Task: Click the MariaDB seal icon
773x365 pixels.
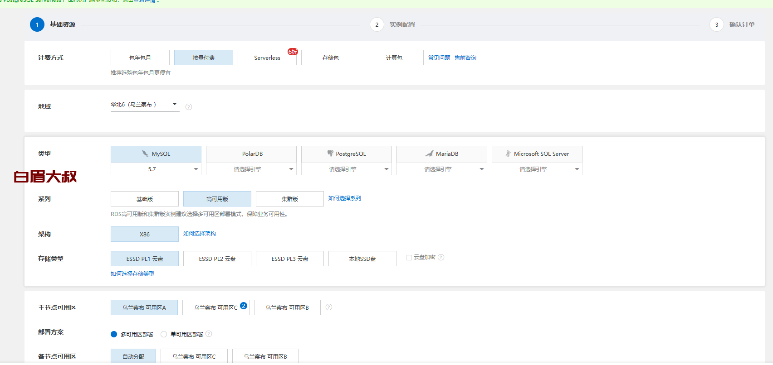Action: pyautogui.click(x=429, y=154)
